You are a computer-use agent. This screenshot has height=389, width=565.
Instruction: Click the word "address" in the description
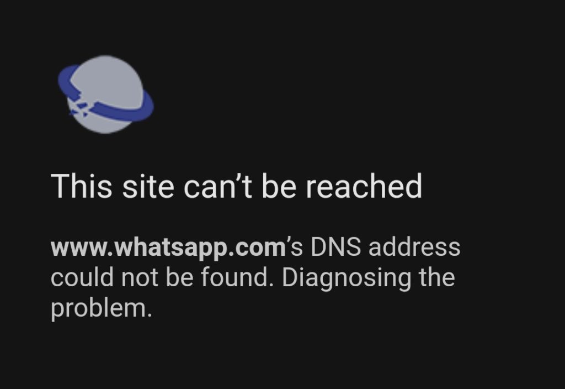point(414,247)
